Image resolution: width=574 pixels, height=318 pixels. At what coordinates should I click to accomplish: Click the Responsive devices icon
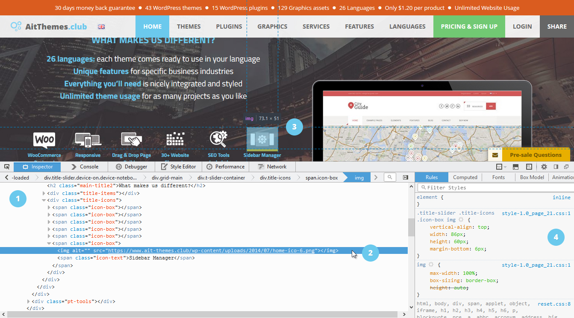point(88,140)
